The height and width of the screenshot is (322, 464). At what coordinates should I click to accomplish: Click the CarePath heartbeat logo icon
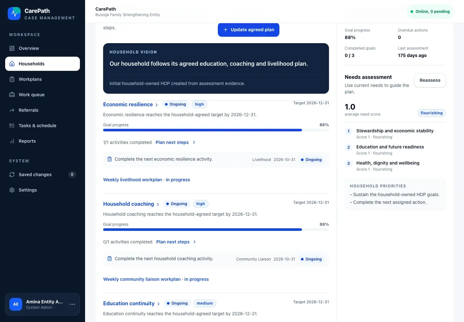tap(14, 14)
